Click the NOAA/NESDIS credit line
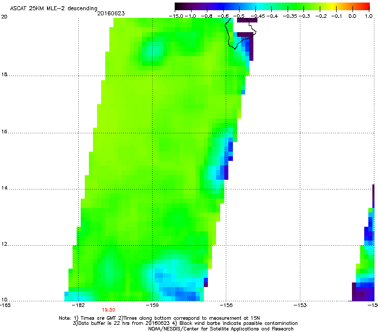The image size is (378, 332). tap(221, 329)
